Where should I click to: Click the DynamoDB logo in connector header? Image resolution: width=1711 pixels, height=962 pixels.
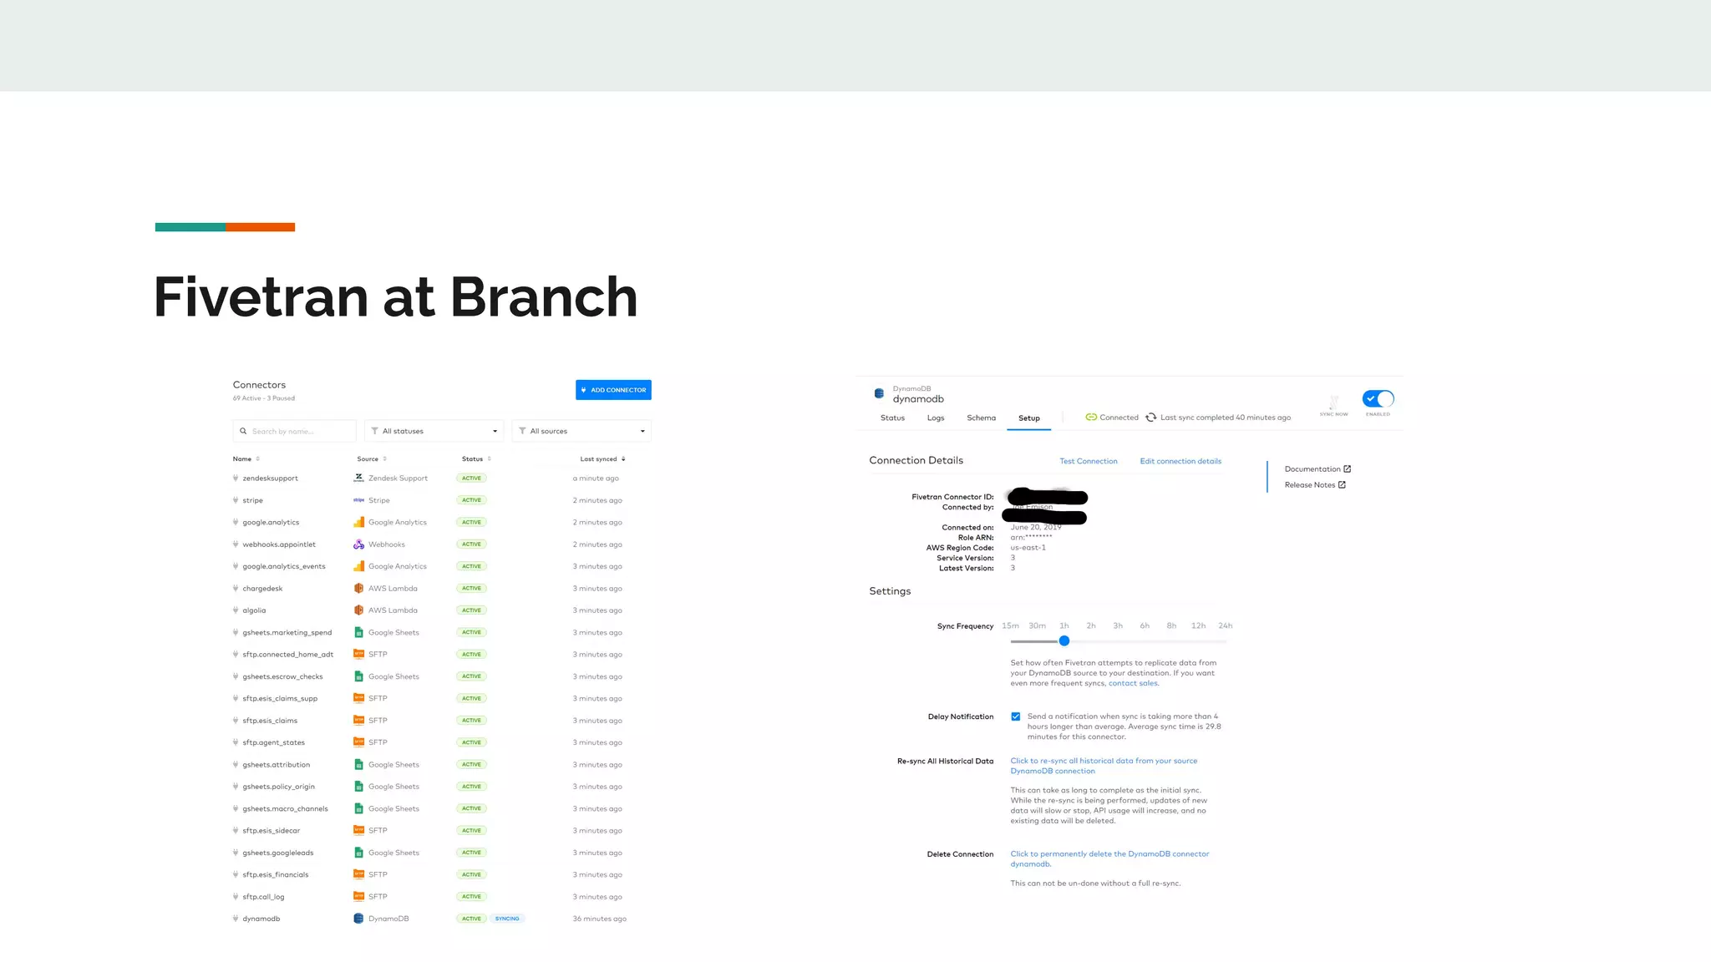point(879,393)
